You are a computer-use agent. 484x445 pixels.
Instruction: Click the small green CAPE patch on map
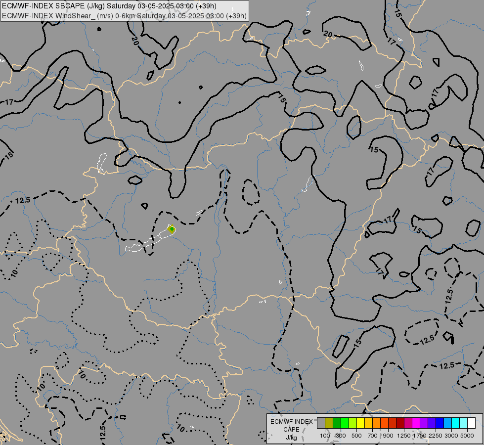(172, 229)
